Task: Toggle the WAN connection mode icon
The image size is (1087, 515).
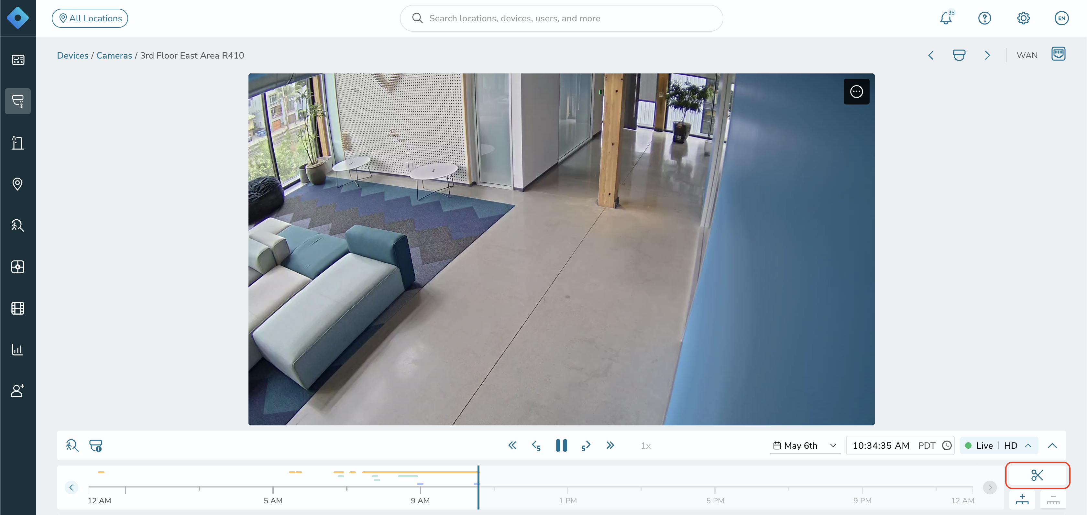Action: [1058, 54]
